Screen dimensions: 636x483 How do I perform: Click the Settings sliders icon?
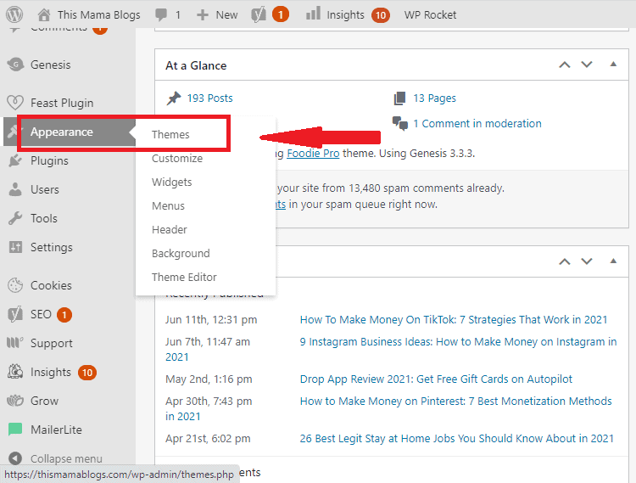coord(15,247)
